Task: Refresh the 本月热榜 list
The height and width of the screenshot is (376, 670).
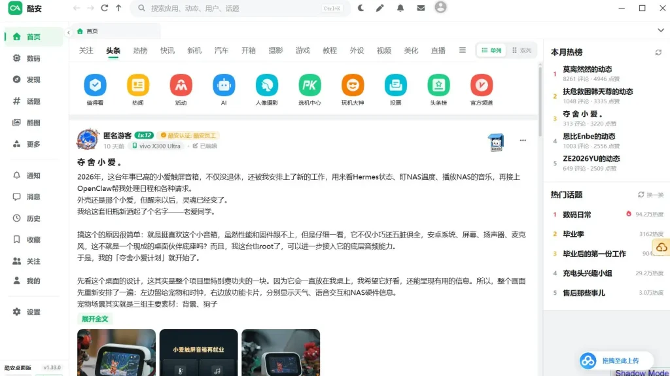Action: click(658, 52)
